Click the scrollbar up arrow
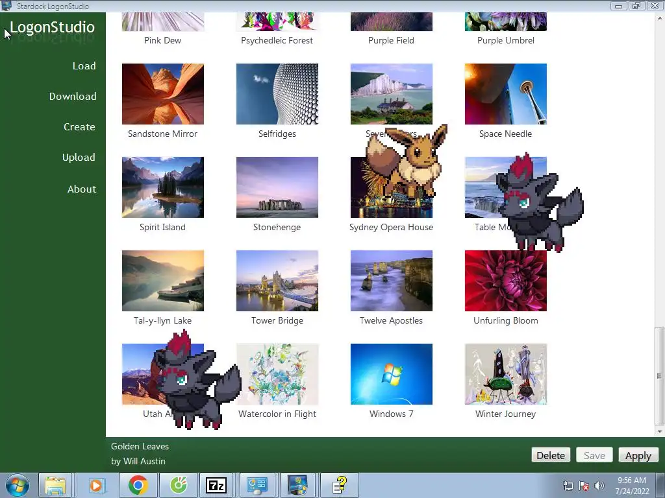Viewport: 665px width, 498px height. (x=659, y=18)
